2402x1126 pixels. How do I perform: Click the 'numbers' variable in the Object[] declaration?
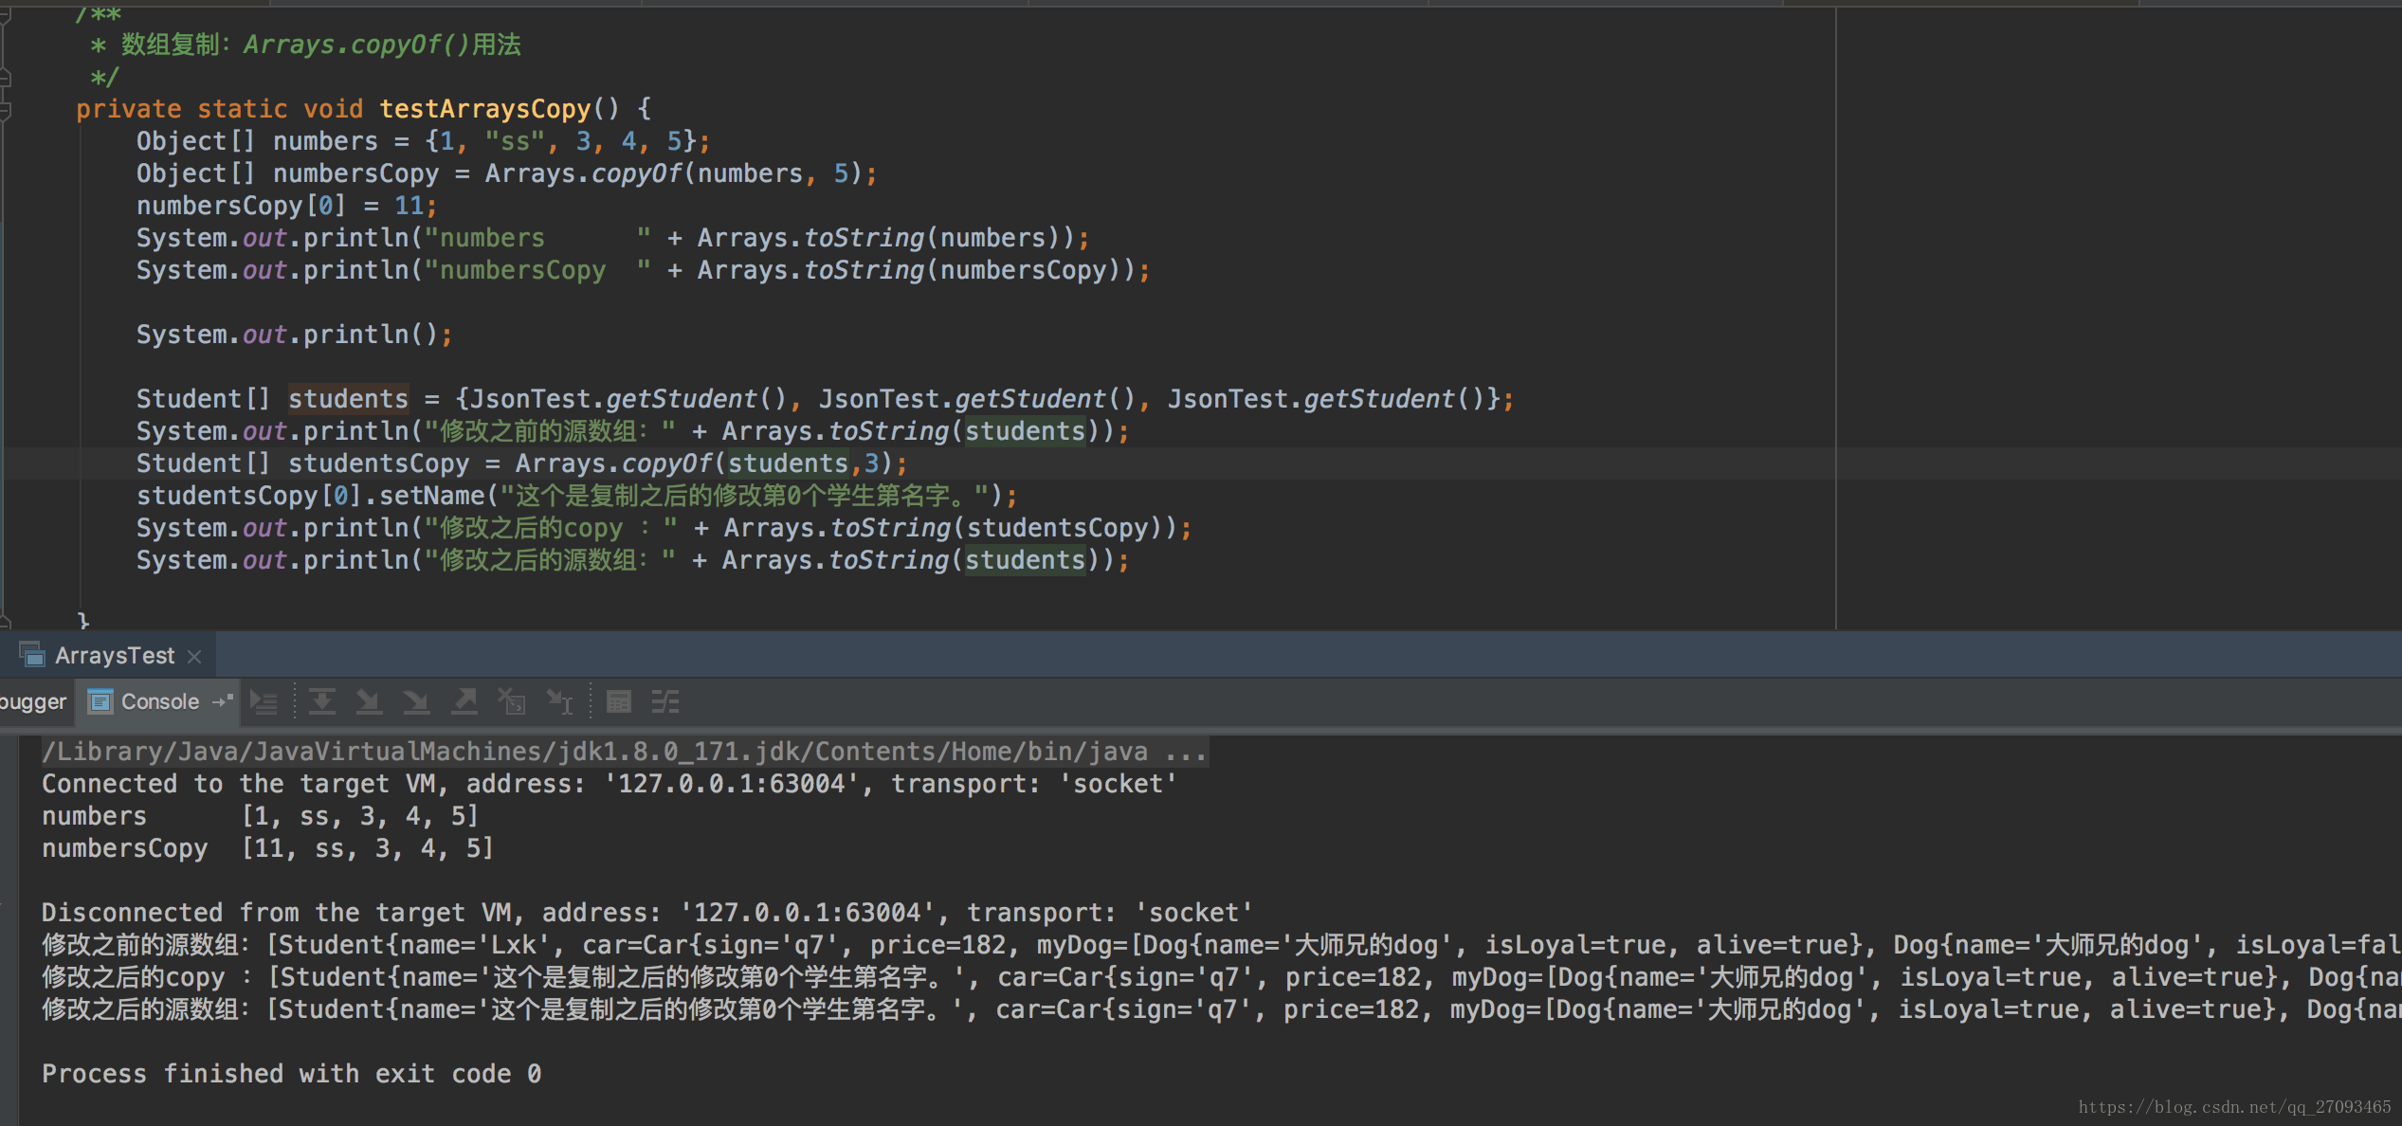click(325, 141)
